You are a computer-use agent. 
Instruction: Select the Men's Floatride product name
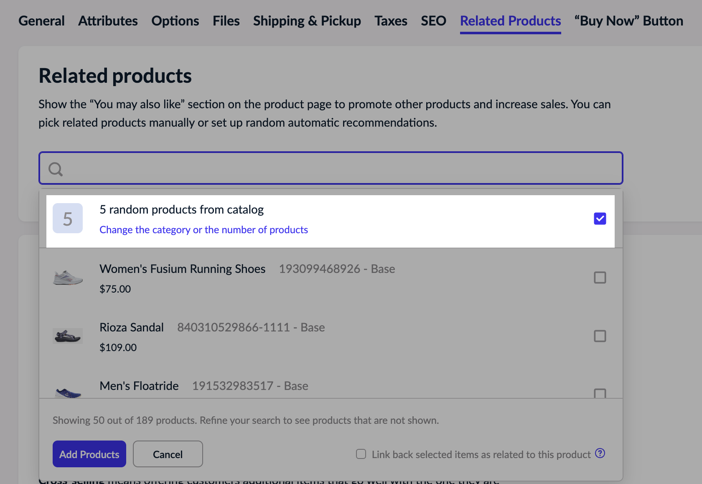[x=139, y=386]
